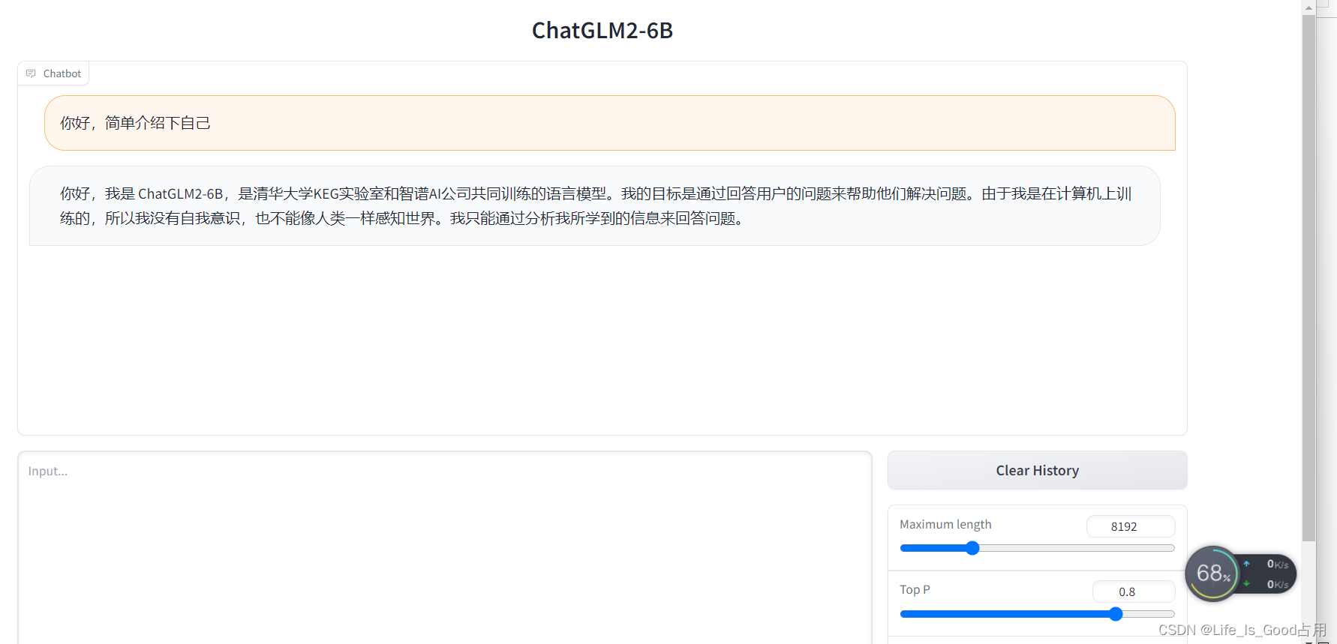Click the Top P value field 0.8
The height and width of the screenshot is (644, 1337).
click(1134, 592)
